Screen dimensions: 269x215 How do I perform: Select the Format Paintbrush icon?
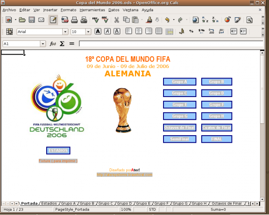pos(149,20)
